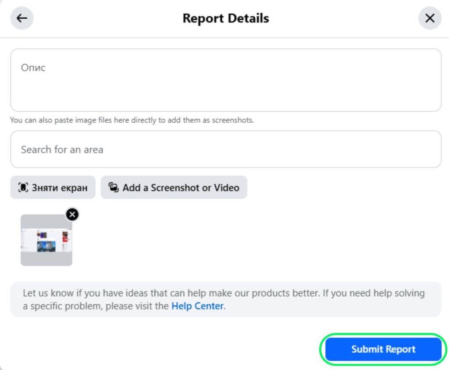The image size is (449, 370).
Task: Focus the Опис description text area
Action: click(225, 88)
